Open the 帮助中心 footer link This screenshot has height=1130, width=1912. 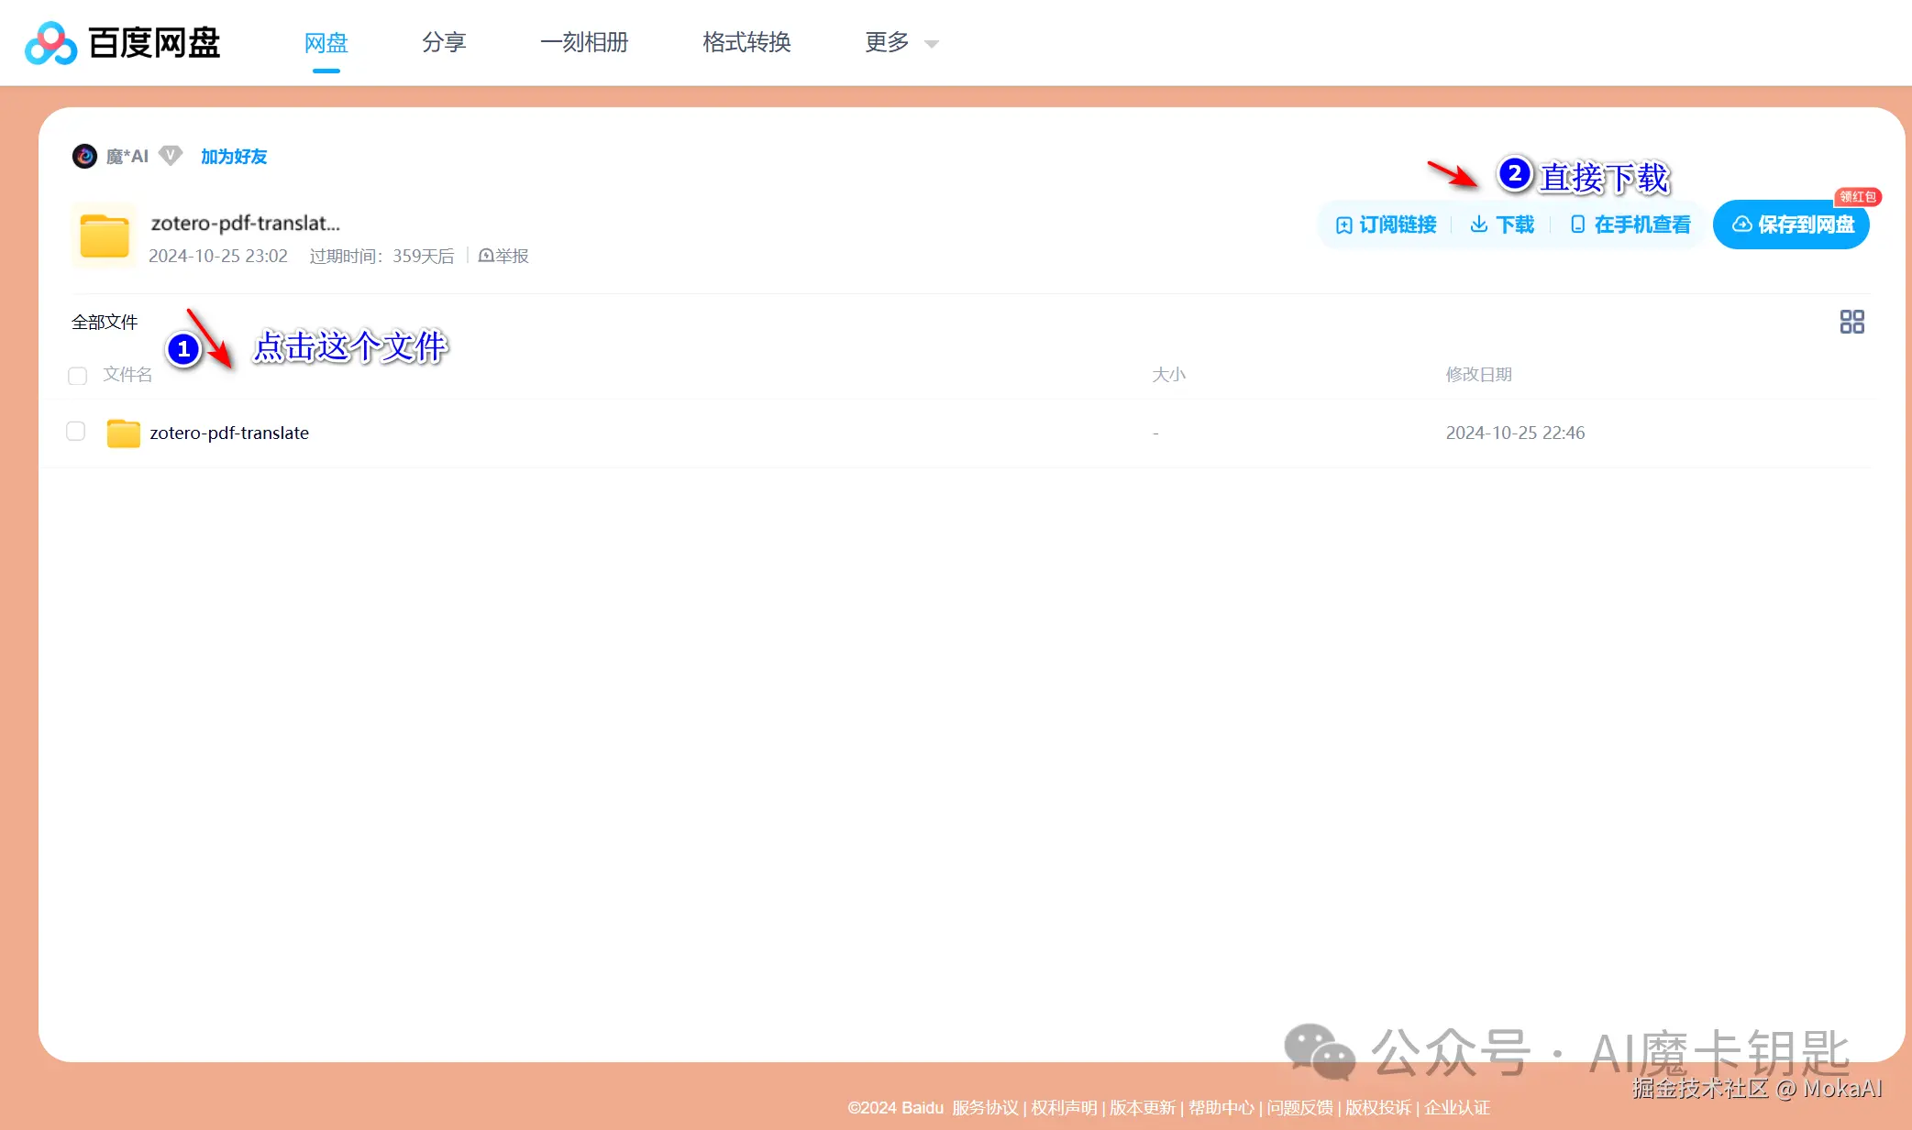(x=1221, y=1107)
